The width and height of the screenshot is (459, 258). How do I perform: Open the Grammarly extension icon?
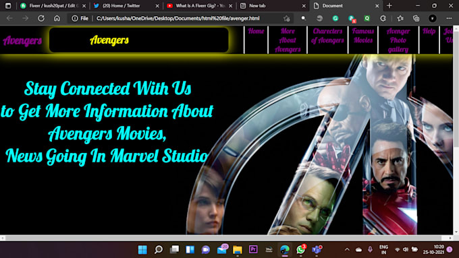click(335, 18)
